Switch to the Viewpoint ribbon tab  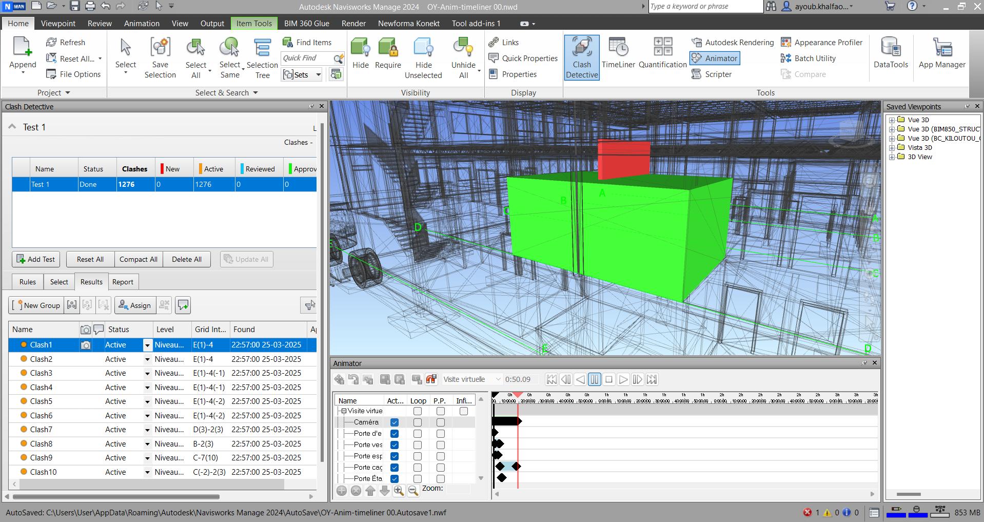[58, 23]
